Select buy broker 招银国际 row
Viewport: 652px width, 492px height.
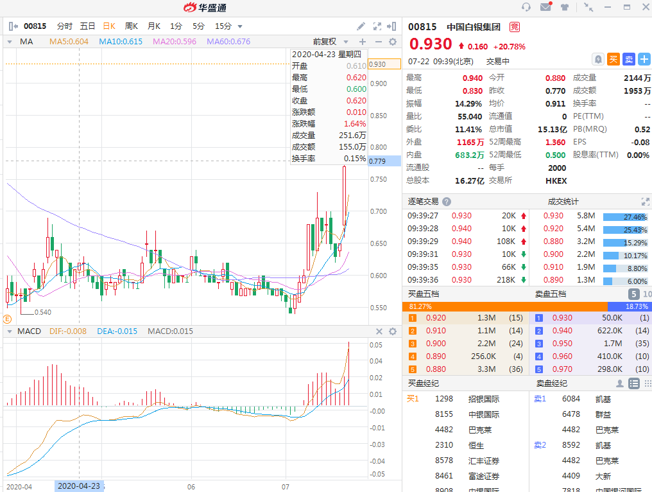click(x=466, y=399)
